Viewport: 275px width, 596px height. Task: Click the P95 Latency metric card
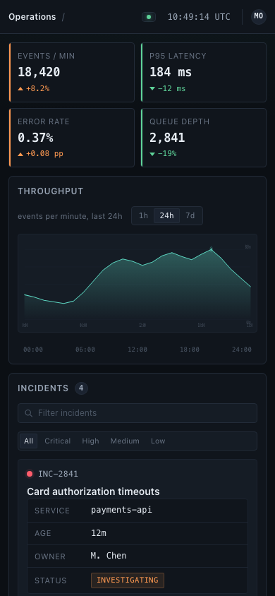click(204, 72)
